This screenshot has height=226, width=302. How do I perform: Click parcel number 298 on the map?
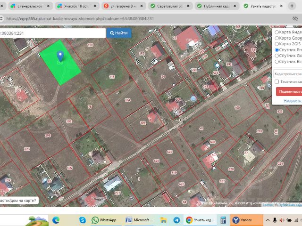(48, 136)
